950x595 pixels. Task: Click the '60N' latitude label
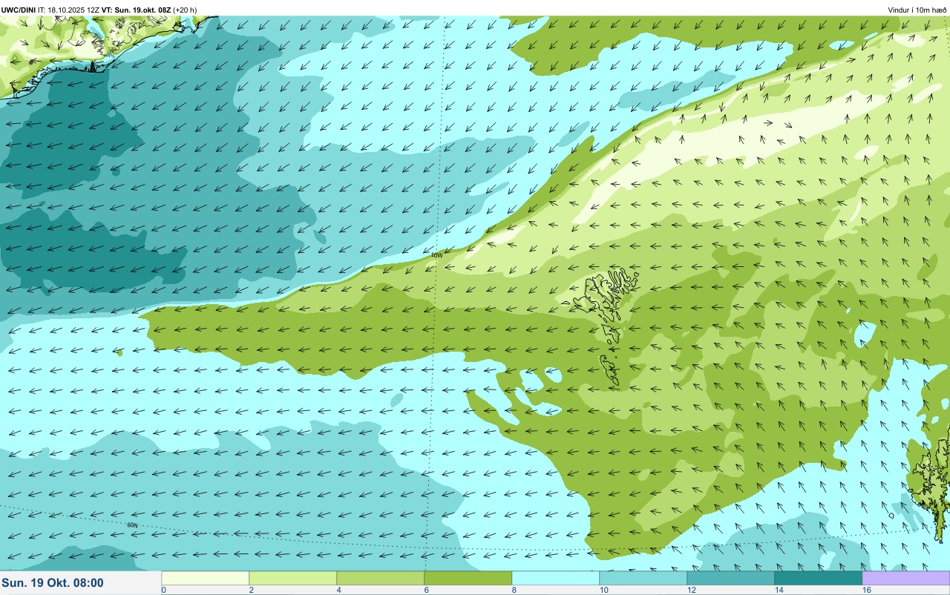132,525
